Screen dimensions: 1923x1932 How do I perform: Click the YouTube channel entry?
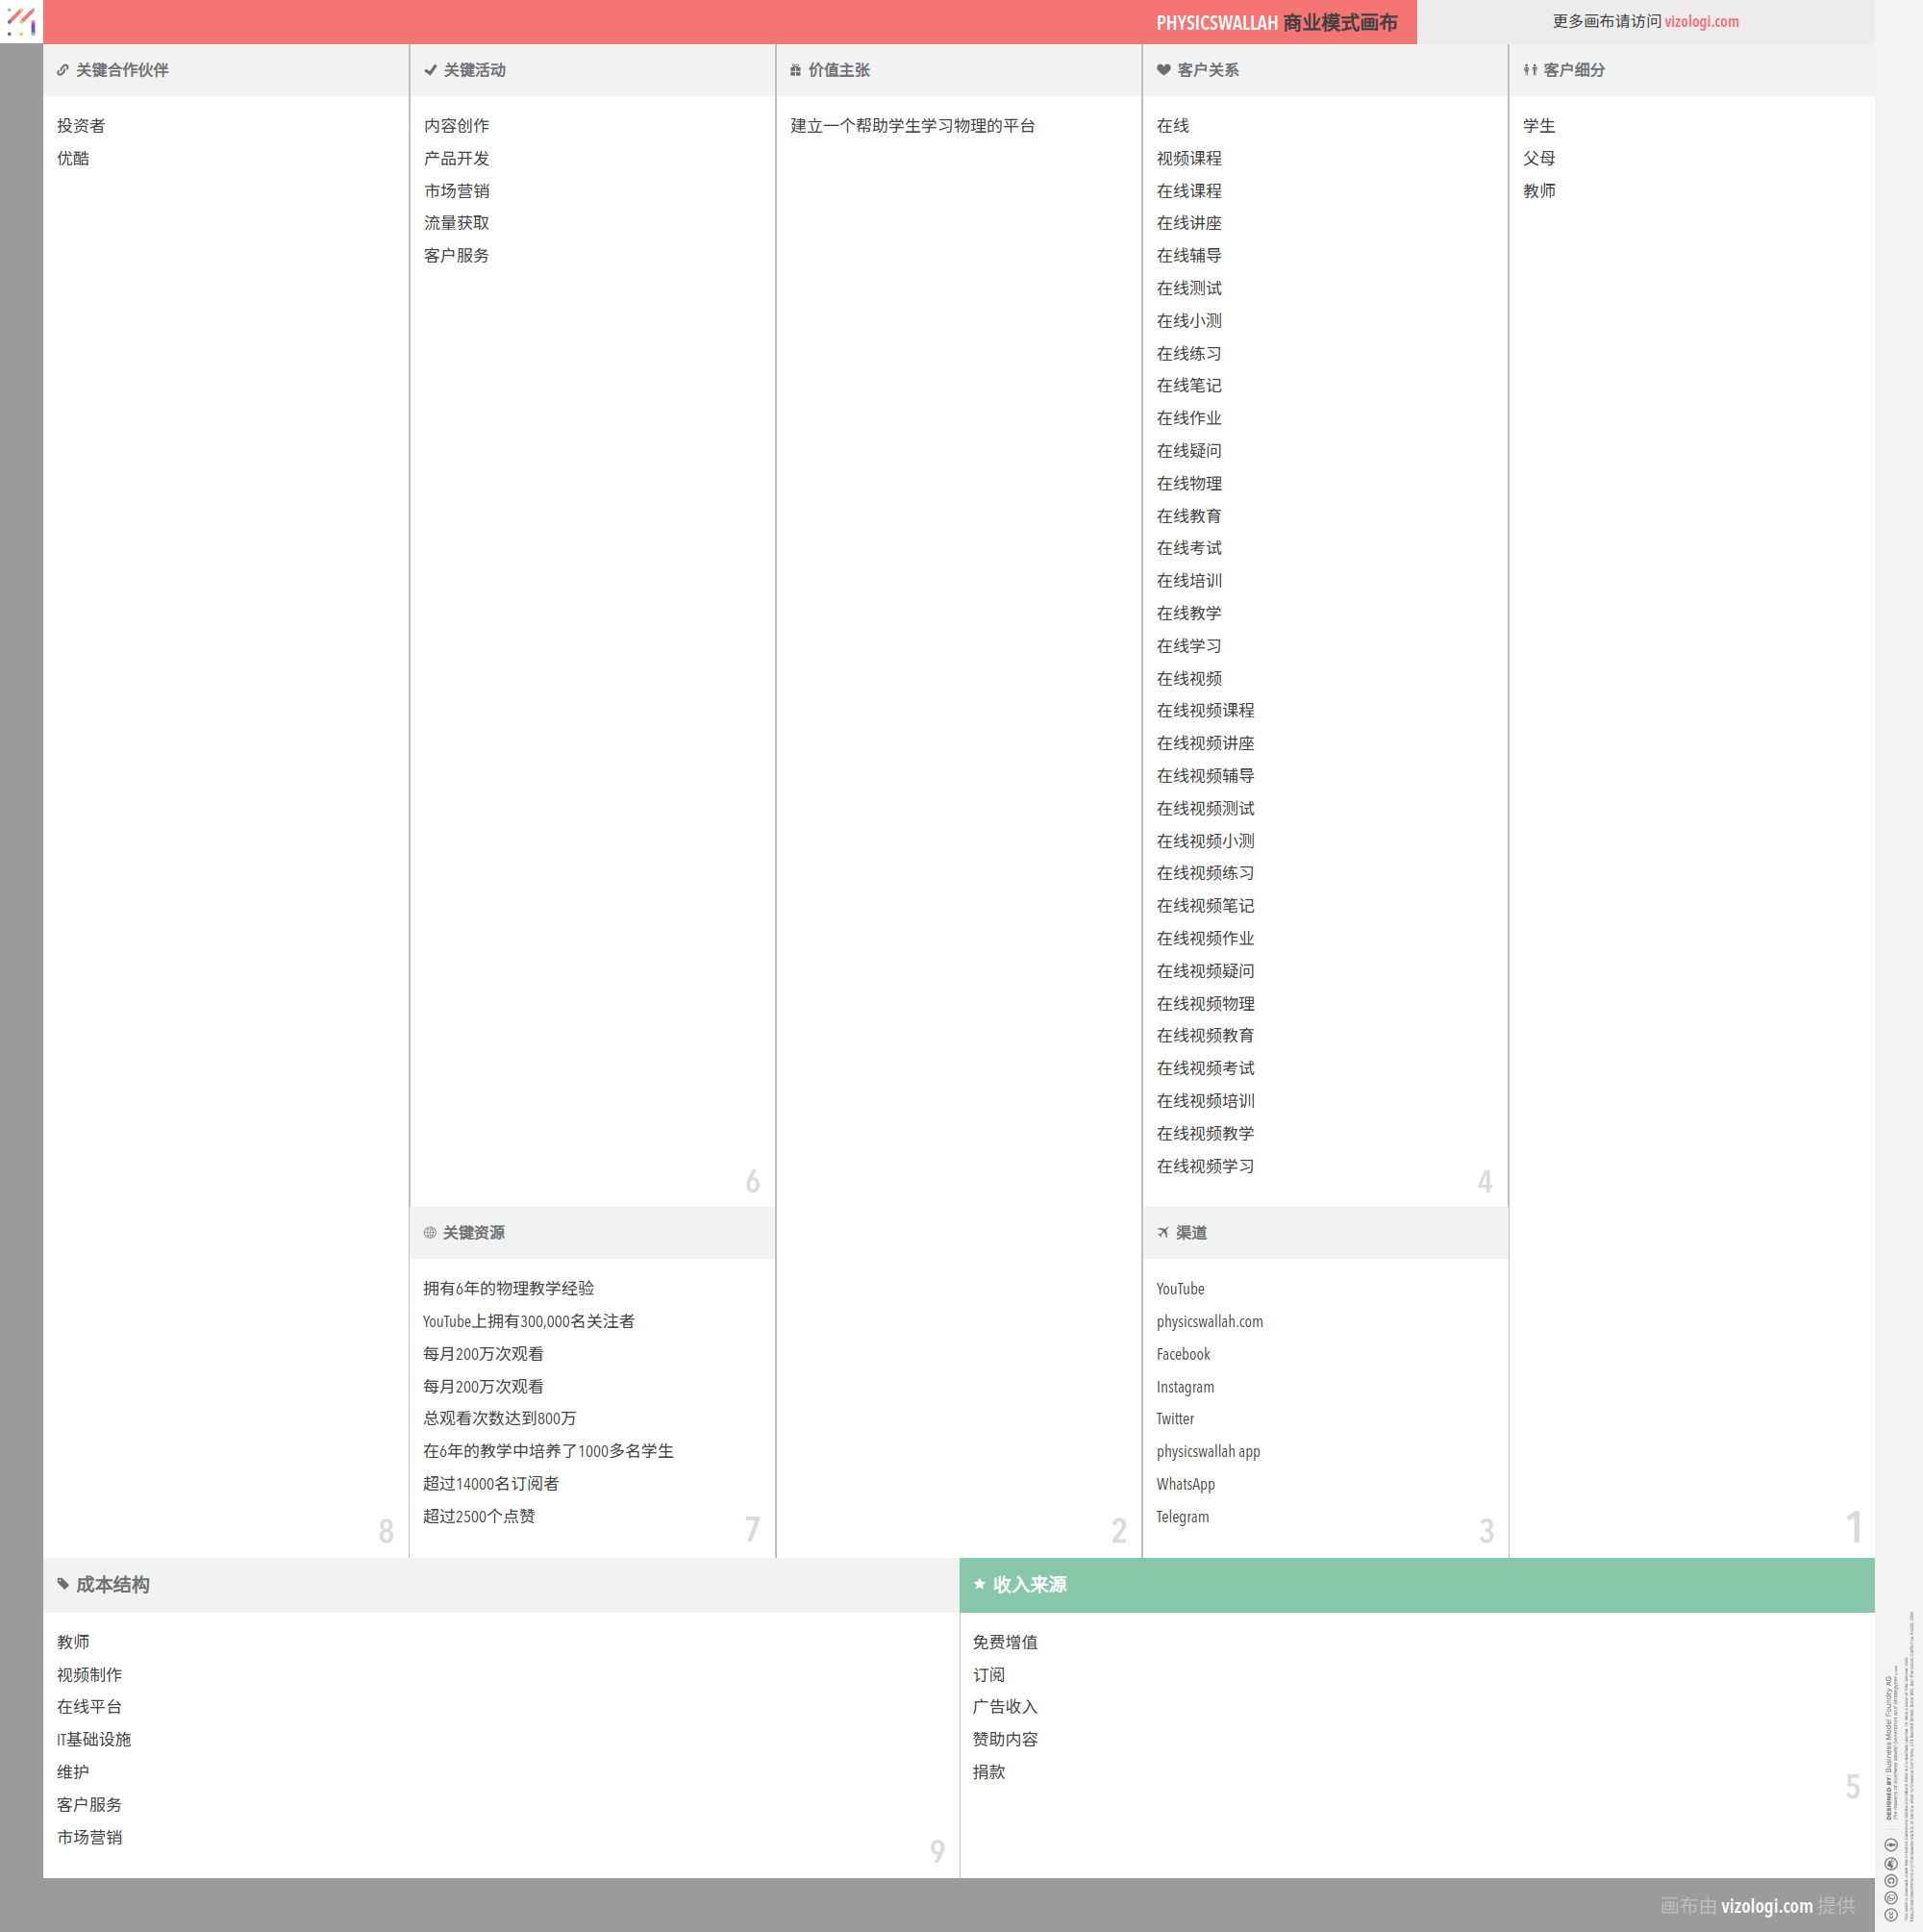1180,1289
